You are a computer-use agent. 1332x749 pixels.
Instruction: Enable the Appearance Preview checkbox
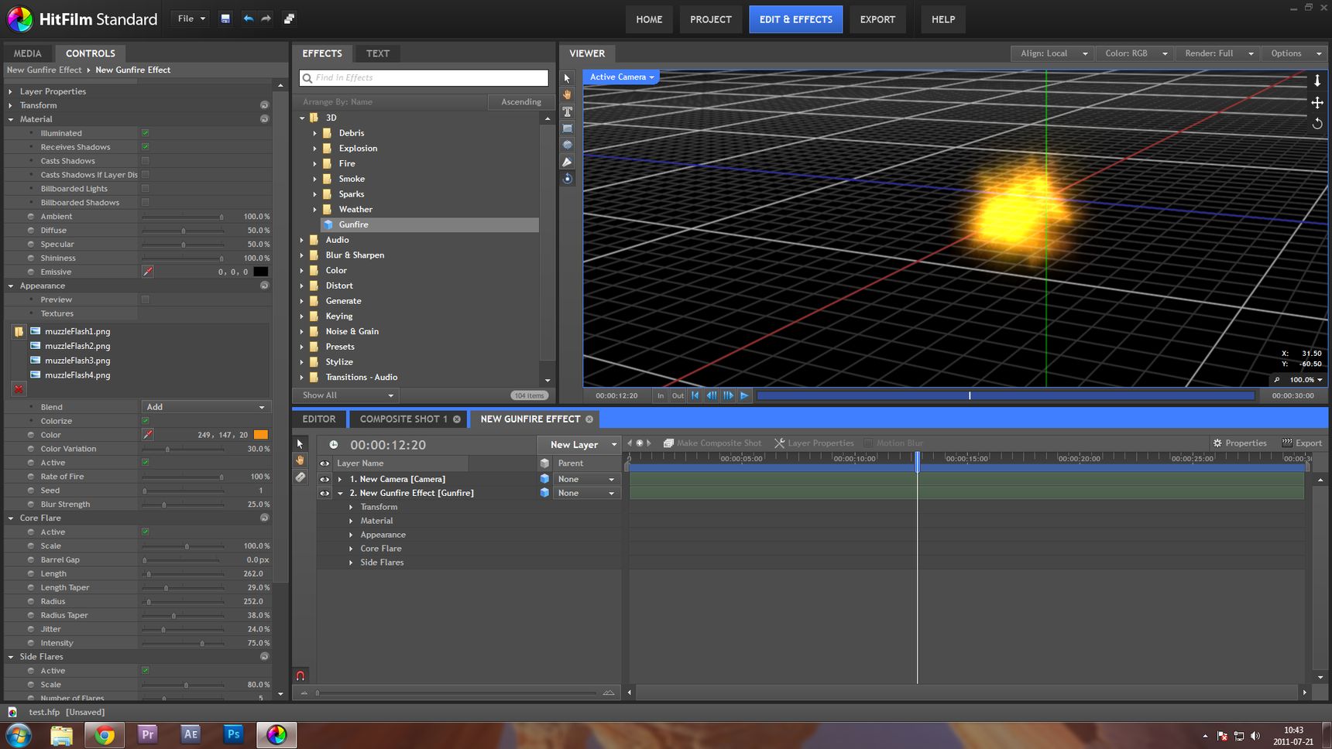[x=145, y=299]
